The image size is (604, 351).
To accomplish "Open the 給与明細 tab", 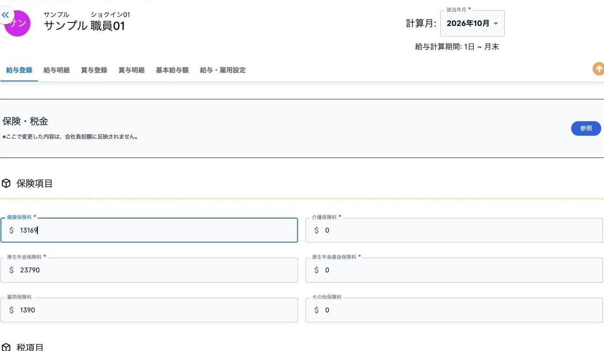I will (x=57, y=70).
